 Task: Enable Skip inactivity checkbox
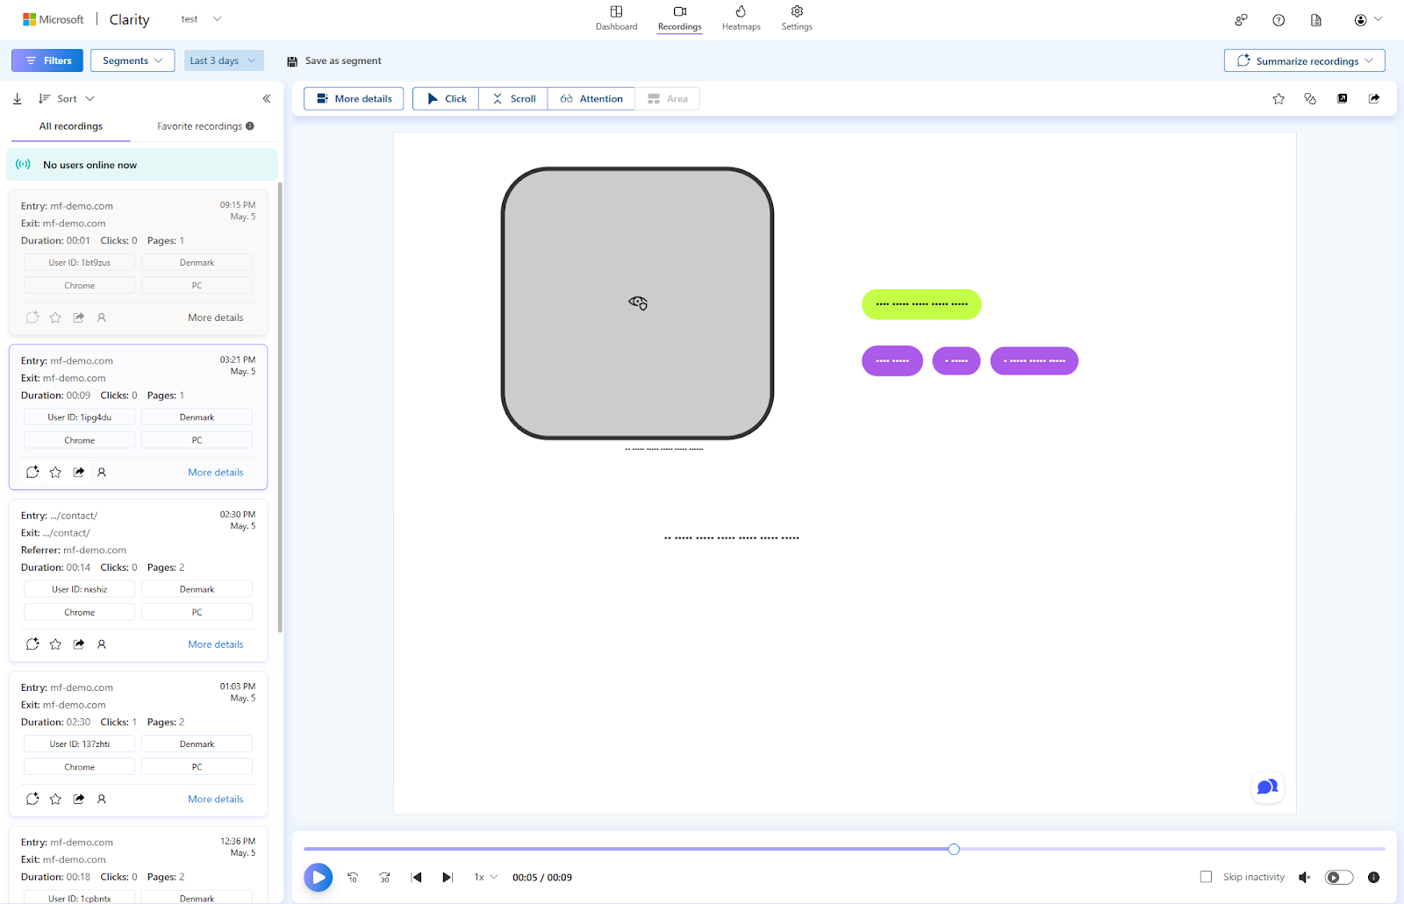pos(1206,877)
